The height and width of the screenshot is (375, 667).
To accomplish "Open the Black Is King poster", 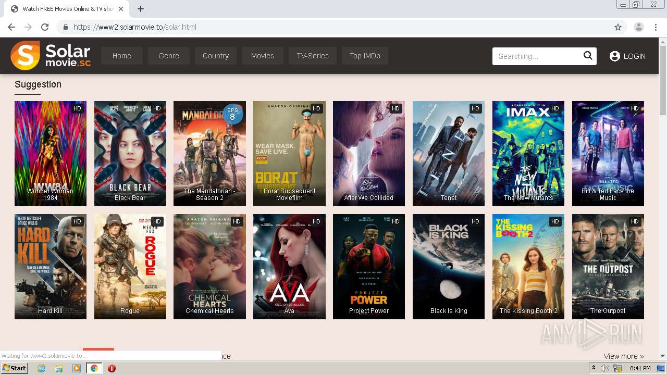I will pyautogui.click(x=449, y=267).
